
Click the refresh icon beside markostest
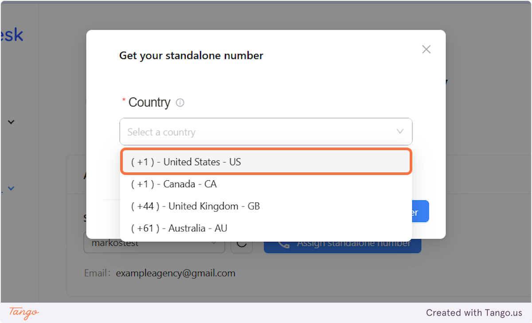242,243
